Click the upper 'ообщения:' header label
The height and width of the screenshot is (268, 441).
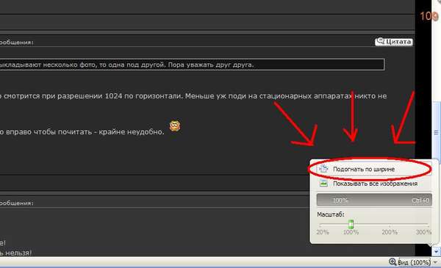(17, 43)
